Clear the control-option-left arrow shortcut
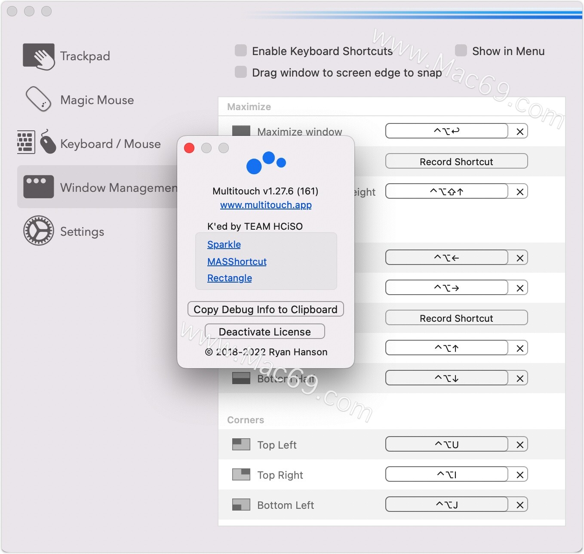Viewport: 584px width, 554px height. (519, 258)
